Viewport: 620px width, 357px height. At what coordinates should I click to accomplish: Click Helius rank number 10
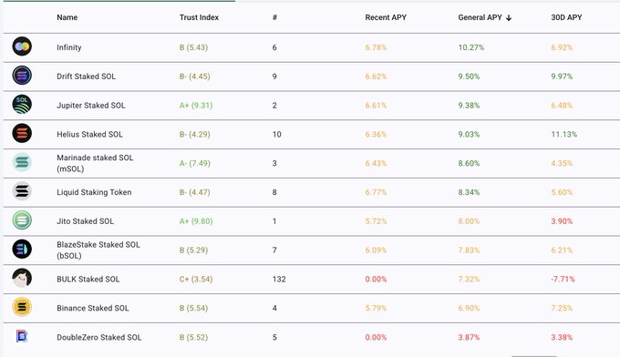tap(277, 134)
